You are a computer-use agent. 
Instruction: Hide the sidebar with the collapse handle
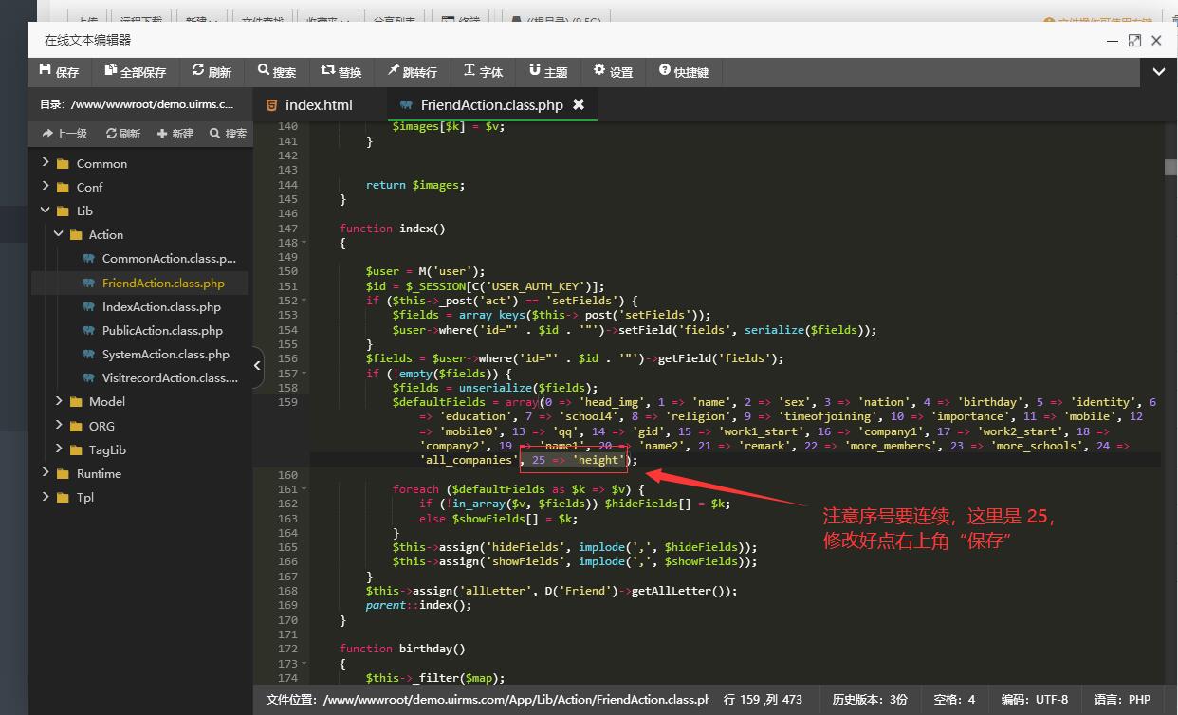258,365
